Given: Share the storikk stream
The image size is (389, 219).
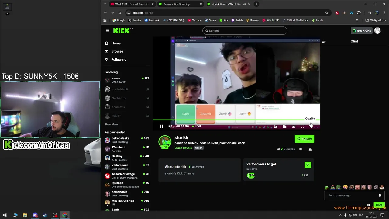Looking at the screenshot, I should [301, 149].
